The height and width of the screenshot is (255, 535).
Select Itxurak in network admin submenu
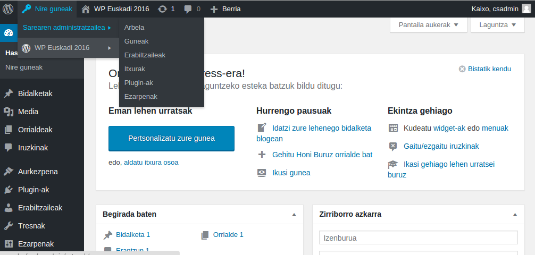(x=135, y=69)
